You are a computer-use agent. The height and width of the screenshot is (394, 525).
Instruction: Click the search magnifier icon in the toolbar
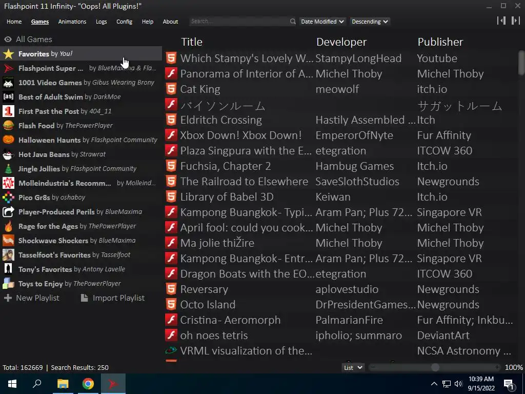(x=293, y=22)
